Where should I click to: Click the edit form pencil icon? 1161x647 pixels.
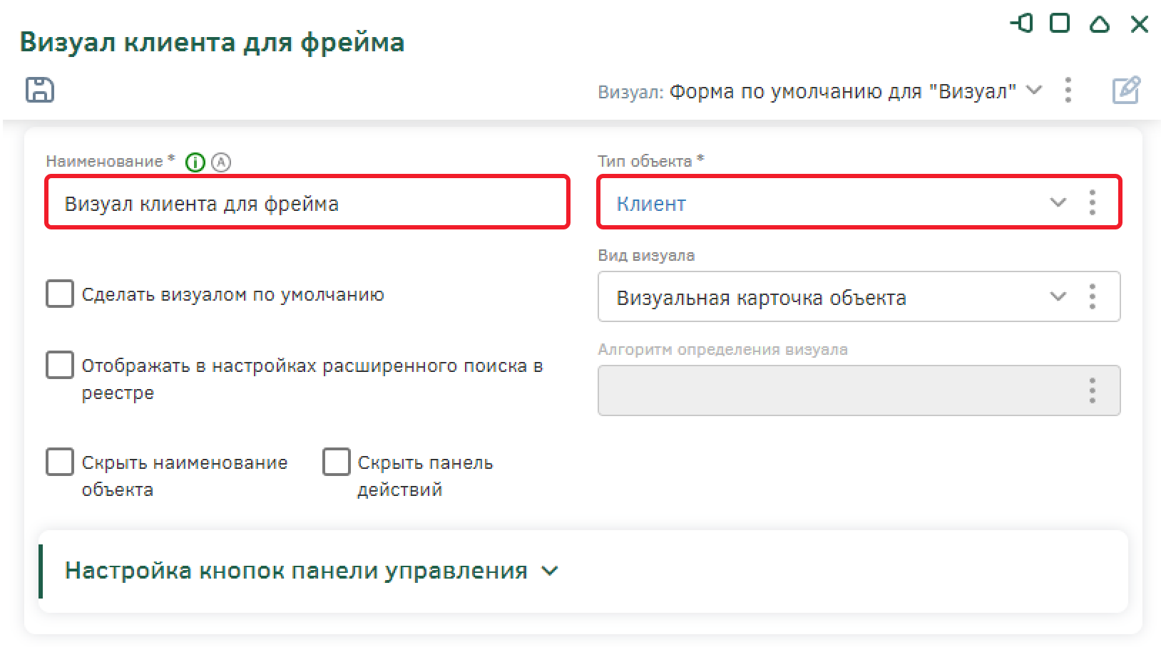click(x=1126, y=90)
